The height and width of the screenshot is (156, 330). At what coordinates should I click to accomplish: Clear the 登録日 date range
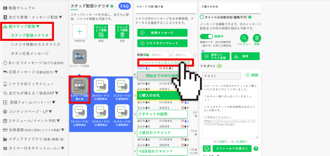(195, 55)
